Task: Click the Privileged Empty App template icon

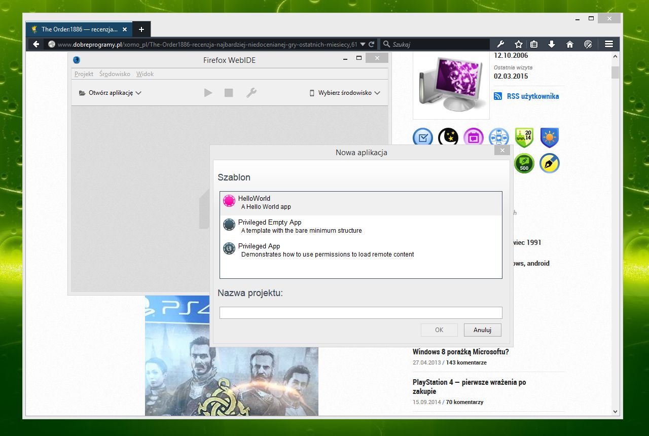Action: [229, 225]
